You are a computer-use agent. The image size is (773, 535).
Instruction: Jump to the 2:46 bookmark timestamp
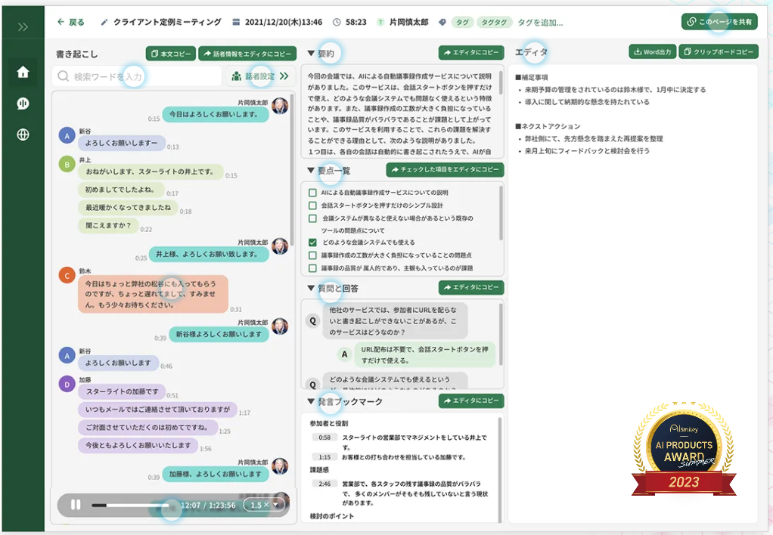point(324,484)
